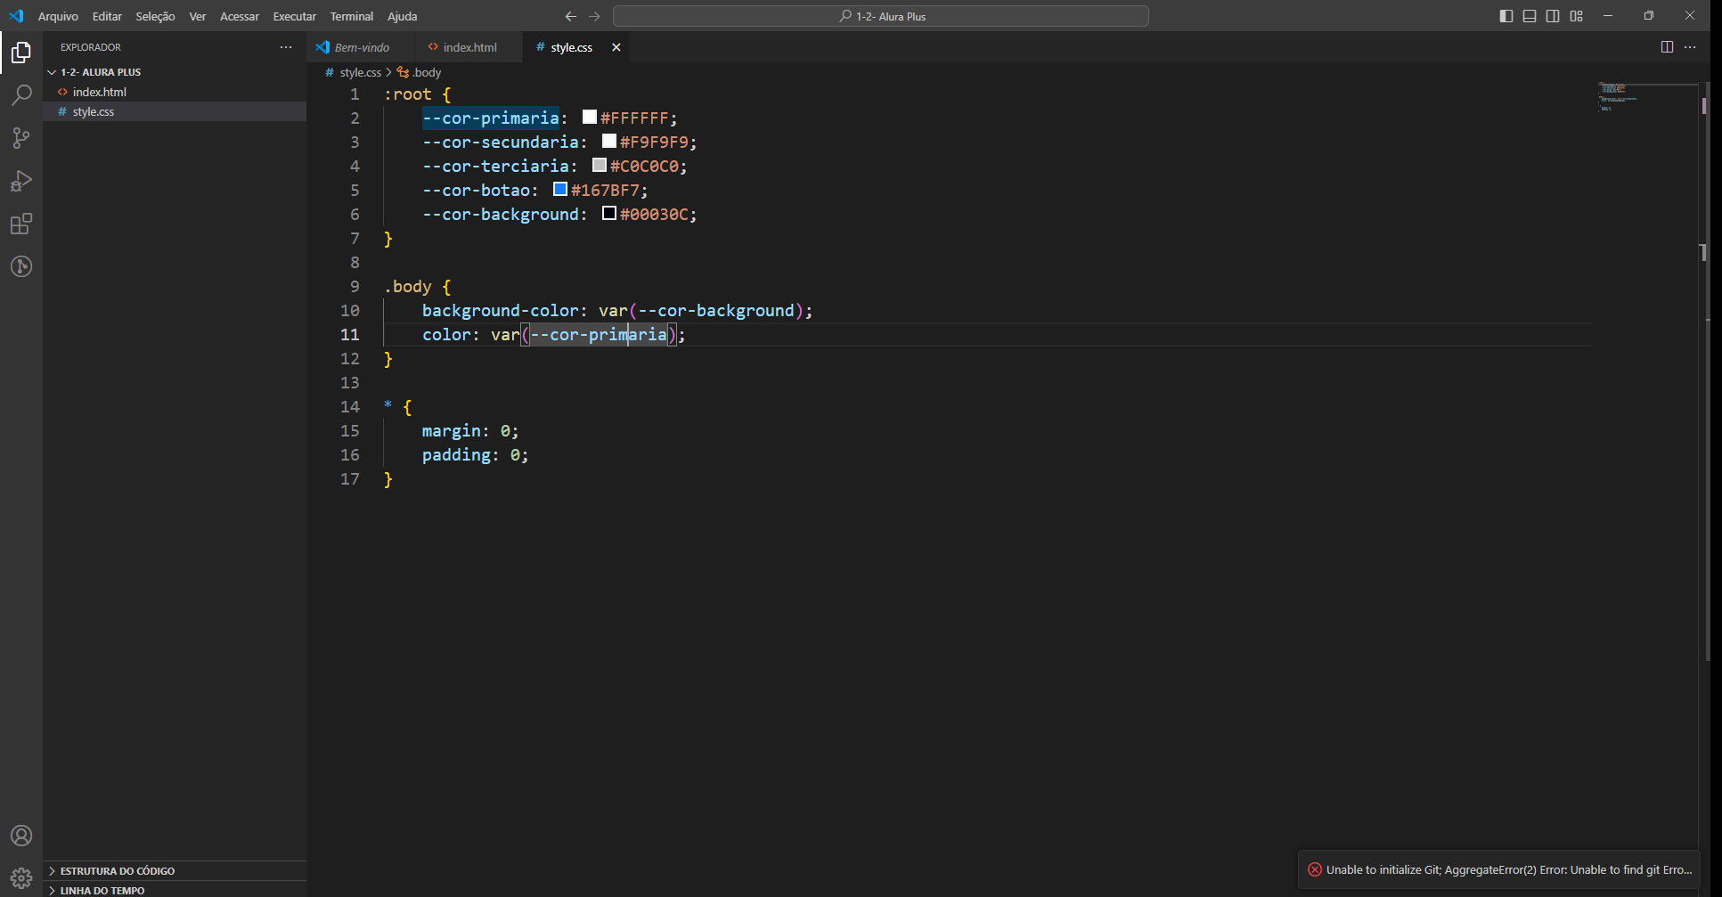This screenshot has width=1722, height=897.
Task: Open the Extensions view
Action: [x=21, y=224]
